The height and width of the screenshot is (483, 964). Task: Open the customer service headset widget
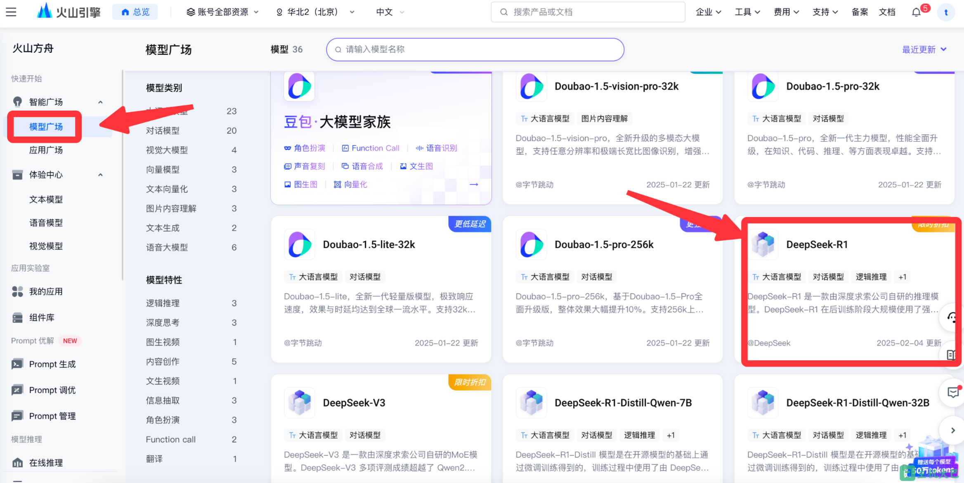952,317
